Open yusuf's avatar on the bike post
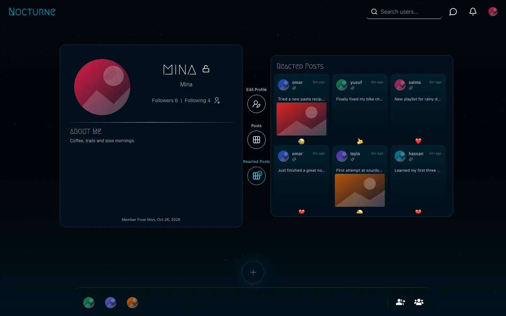 [x=342, y=85]
